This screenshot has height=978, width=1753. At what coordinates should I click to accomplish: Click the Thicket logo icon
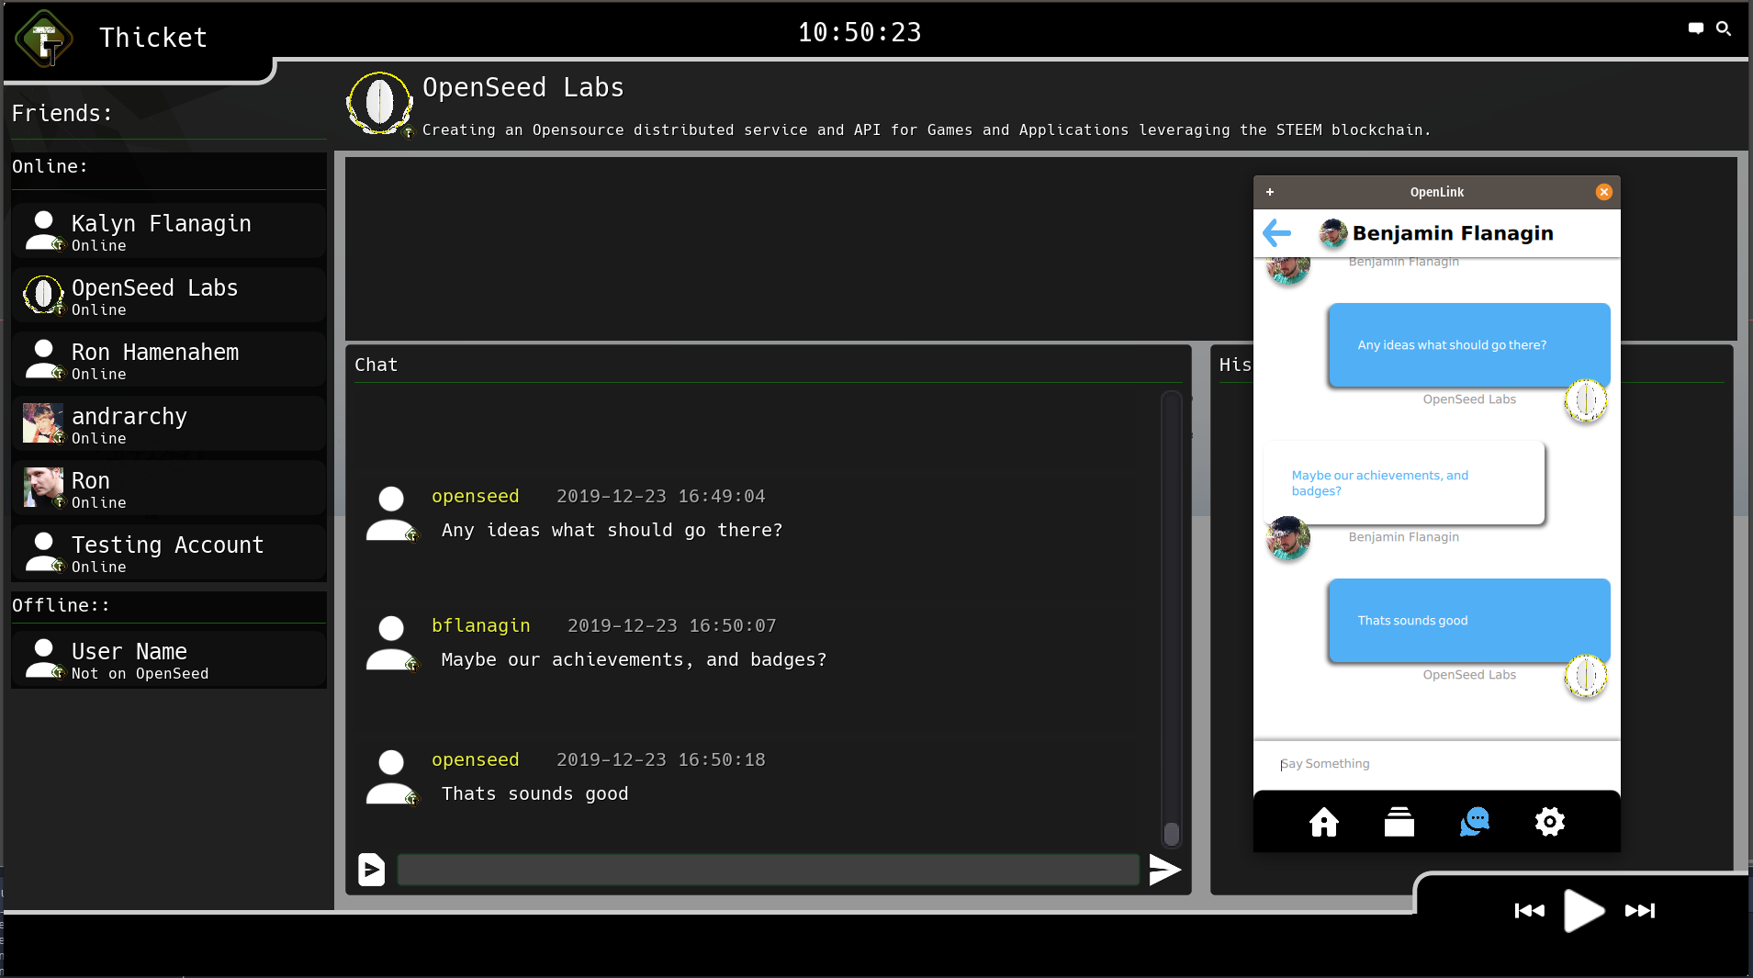44,39
